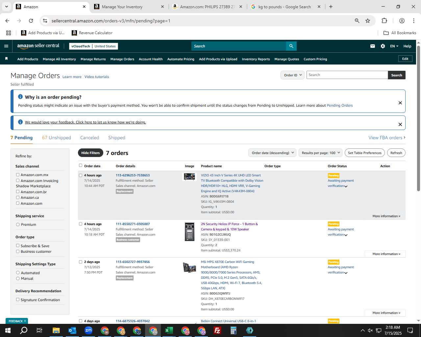This screenshot has height=337, width=421.
Task: Open the Order date (descending) sort dropdown
Action: [272, 153]
